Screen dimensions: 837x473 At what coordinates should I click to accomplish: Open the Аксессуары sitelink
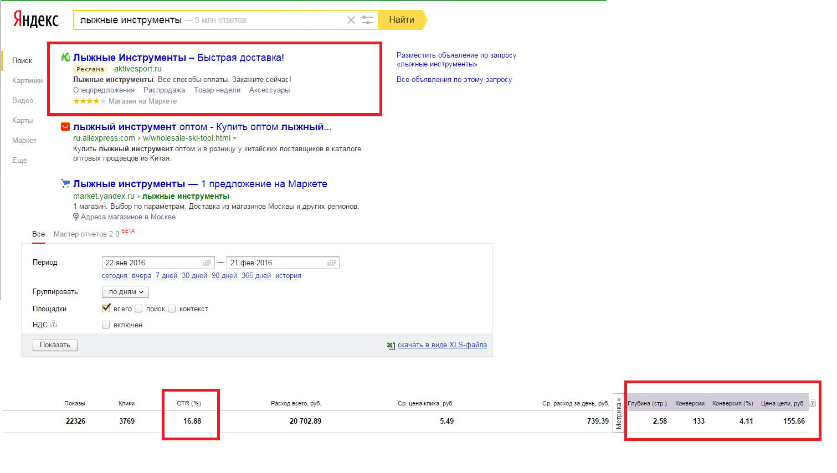[269, 90]
